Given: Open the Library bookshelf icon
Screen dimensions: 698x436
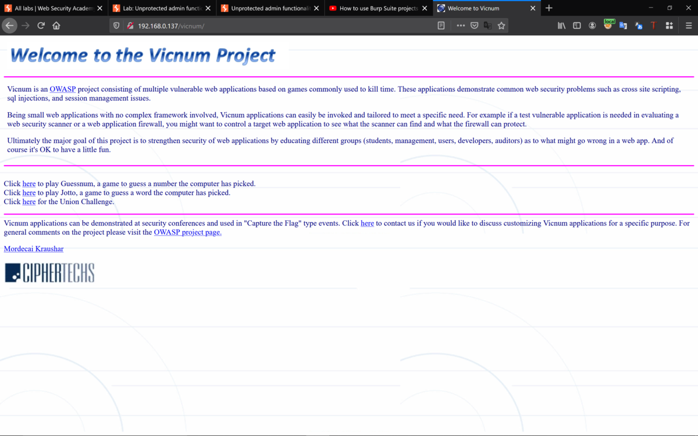Looking at the screenshot, I should click(x=561, y=26).
